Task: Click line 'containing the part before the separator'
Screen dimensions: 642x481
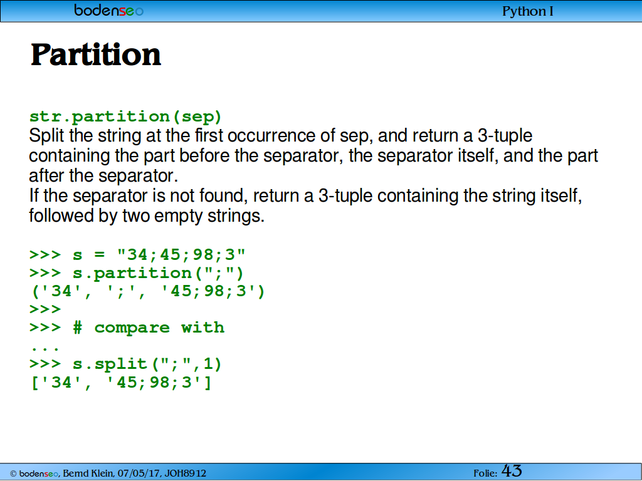Action: (313, 156)
